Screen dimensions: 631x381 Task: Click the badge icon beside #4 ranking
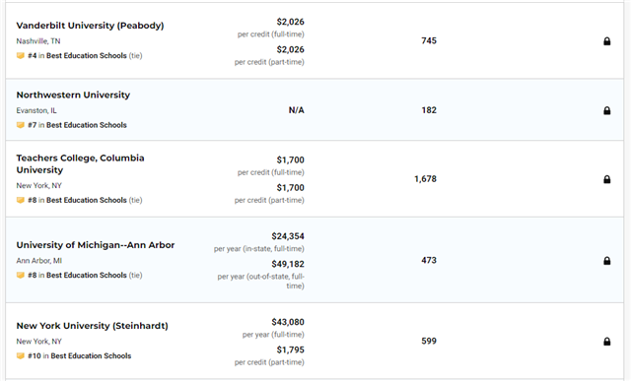20,56
